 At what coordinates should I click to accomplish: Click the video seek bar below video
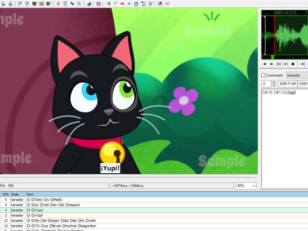[x=128, y=179]
